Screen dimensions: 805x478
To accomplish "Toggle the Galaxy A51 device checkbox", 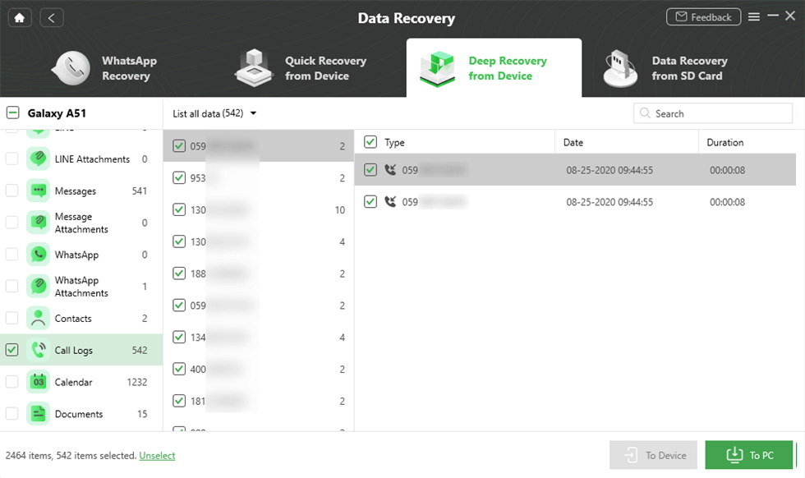I will click(x=12, y=113).
